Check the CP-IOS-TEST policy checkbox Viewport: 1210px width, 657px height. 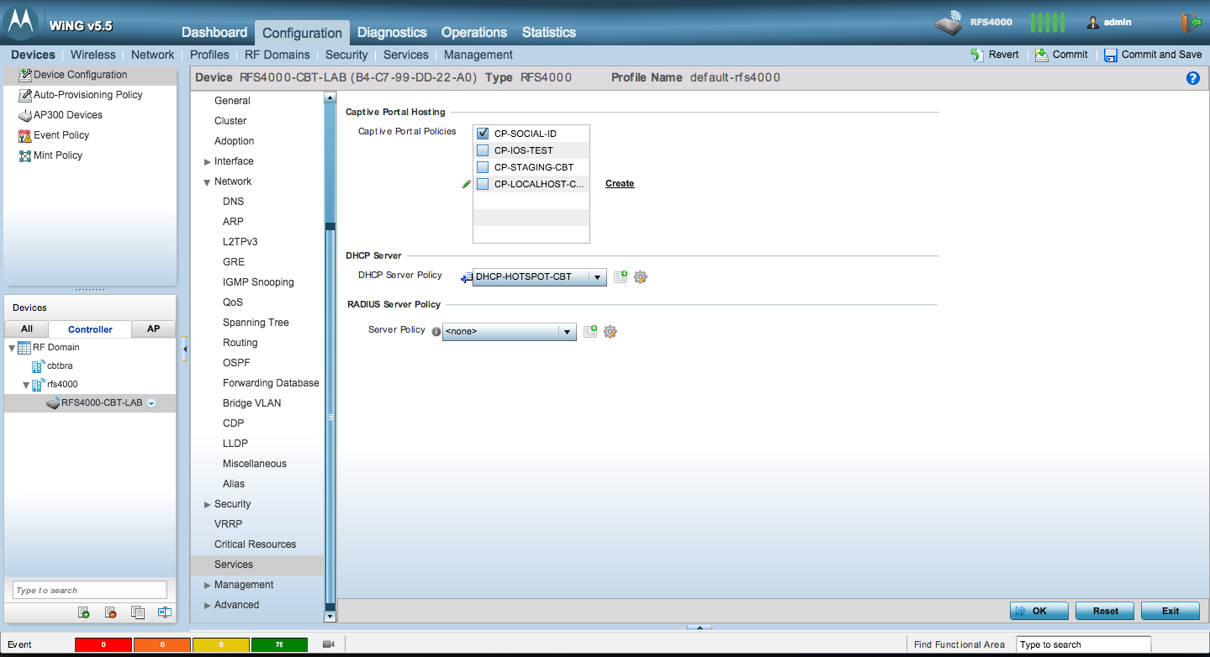click(x=483, y=150)
